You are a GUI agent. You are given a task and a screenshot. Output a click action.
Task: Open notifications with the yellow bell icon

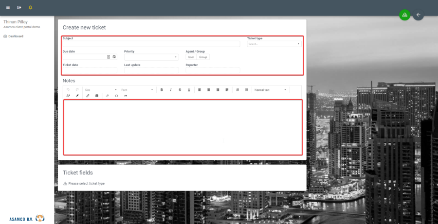(x=31, y=8)
